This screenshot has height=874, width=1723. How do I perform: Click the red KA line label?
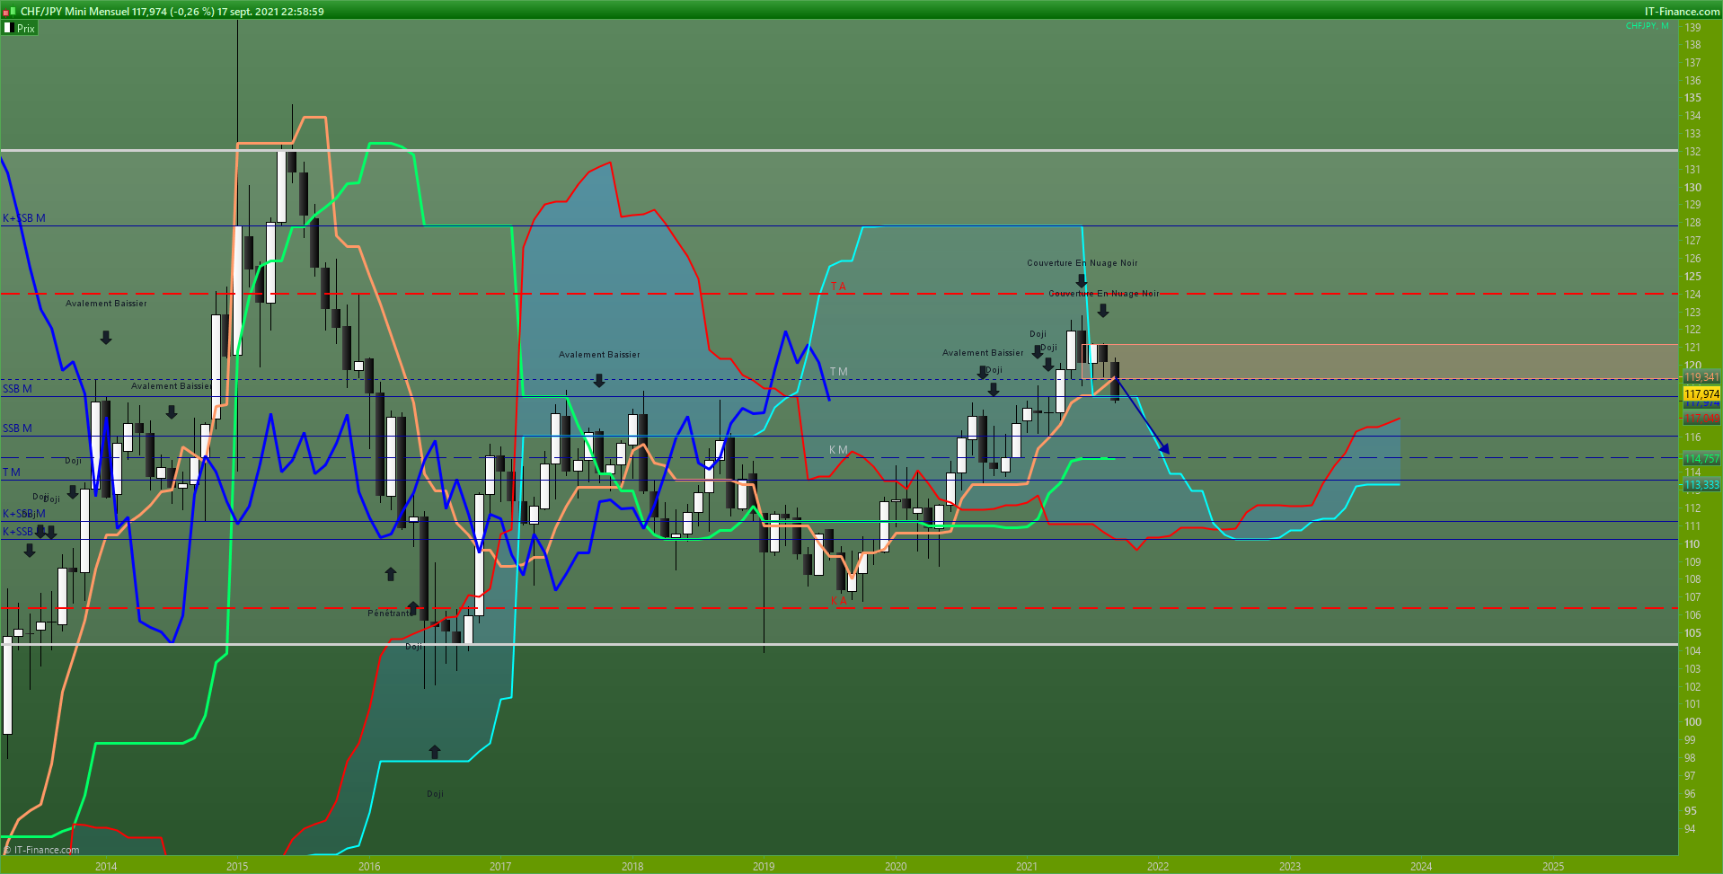click(x=838, y=601)
